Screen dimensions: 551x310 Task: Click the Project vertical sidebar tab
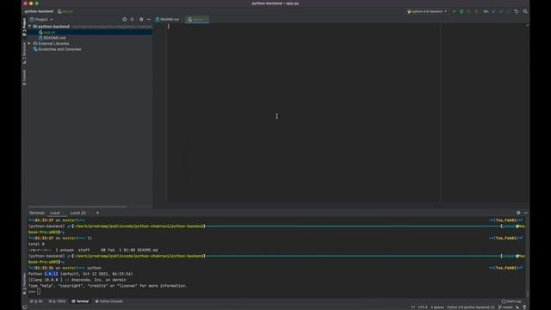(24, 28)
